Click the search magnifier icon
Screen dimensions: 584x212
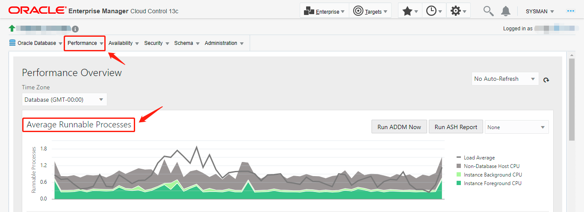click(489, 11)
